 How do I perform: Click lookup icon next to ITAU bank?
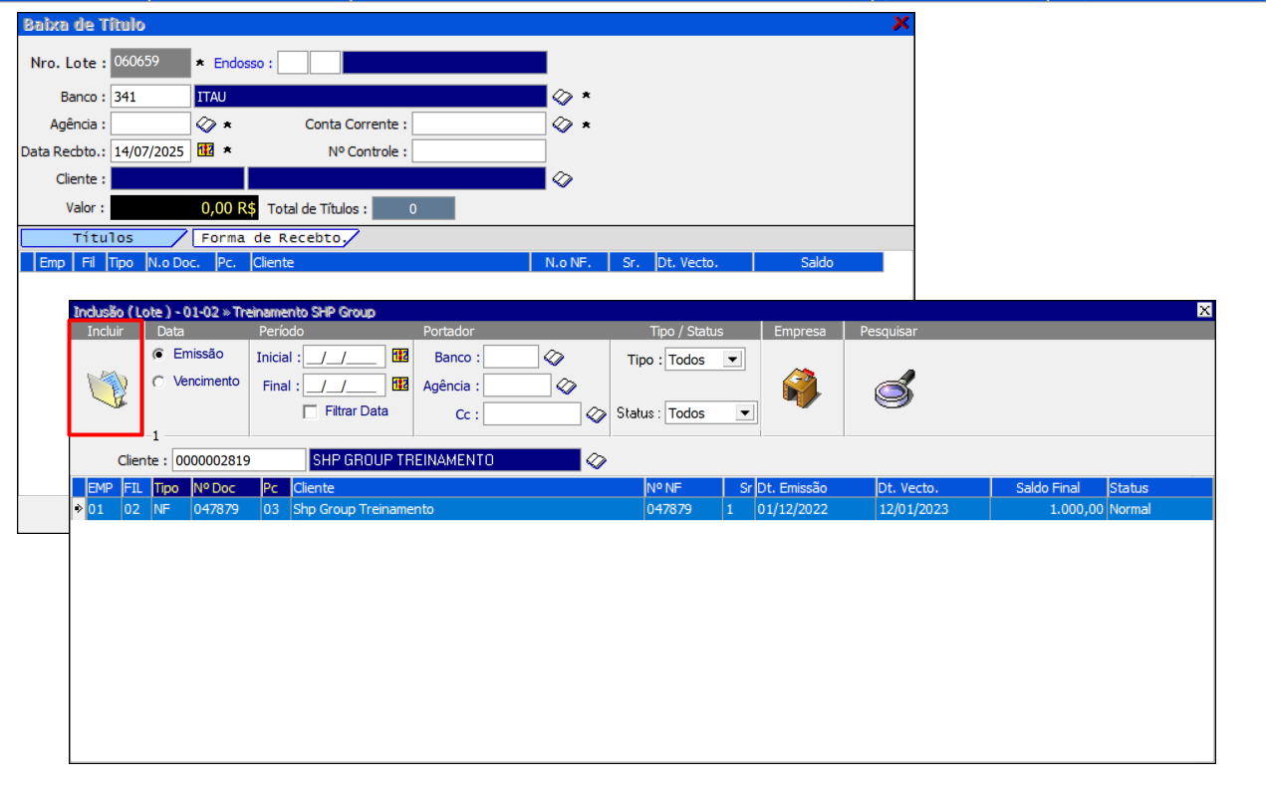(x=563, y=97)
